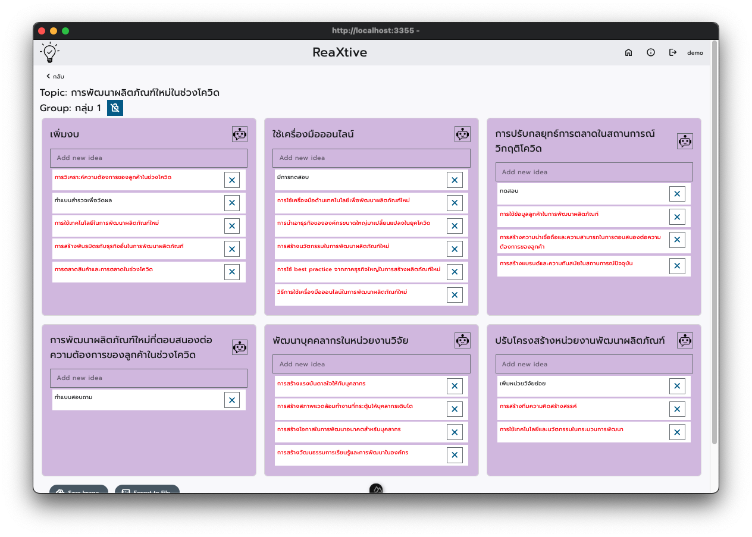The width and height of the screenshot is (752, 537).
Task: Click robot icon on พัฒนาบุคคลากรในหน่วยงานวิจัย card
Action: pyautogui.click(x=462, y=341)
